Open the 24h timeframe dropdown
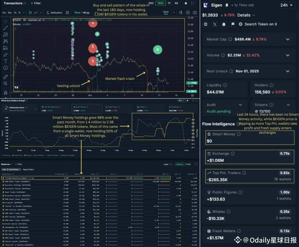 (x=287, y=5)
